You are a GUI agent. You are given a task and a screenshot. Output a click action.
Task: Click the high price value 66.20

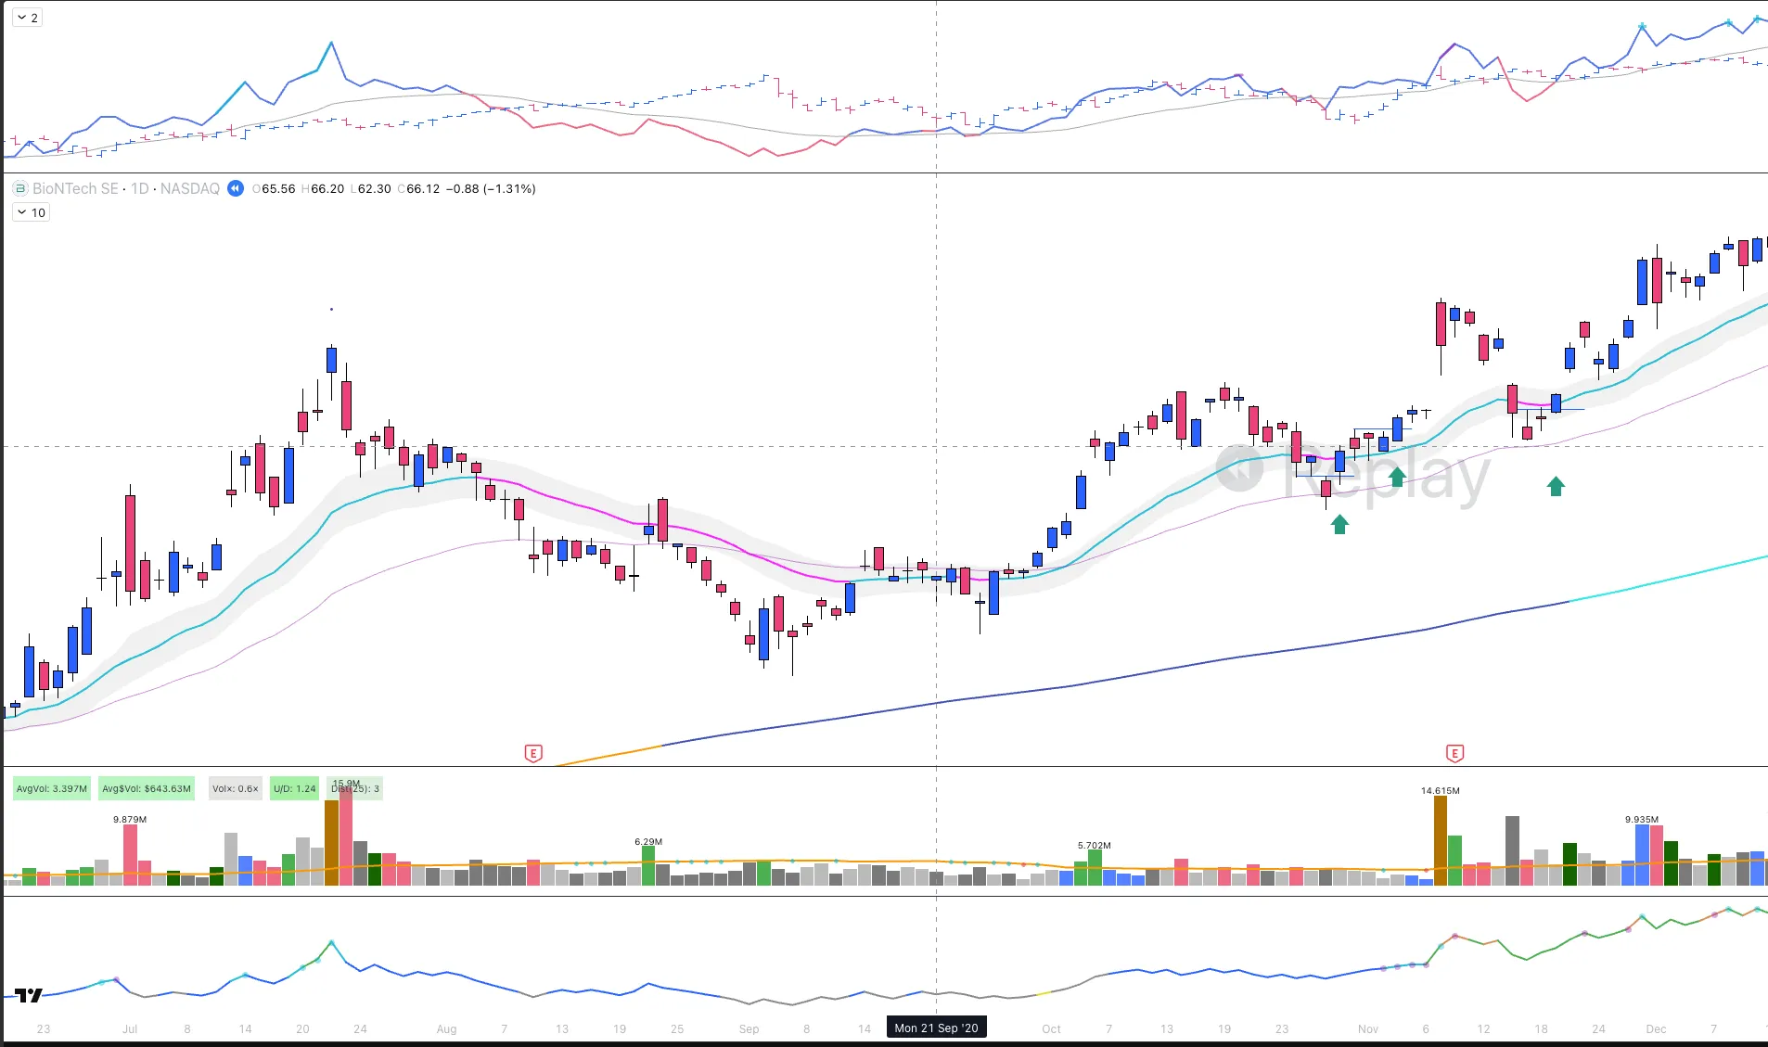point(327,188)
